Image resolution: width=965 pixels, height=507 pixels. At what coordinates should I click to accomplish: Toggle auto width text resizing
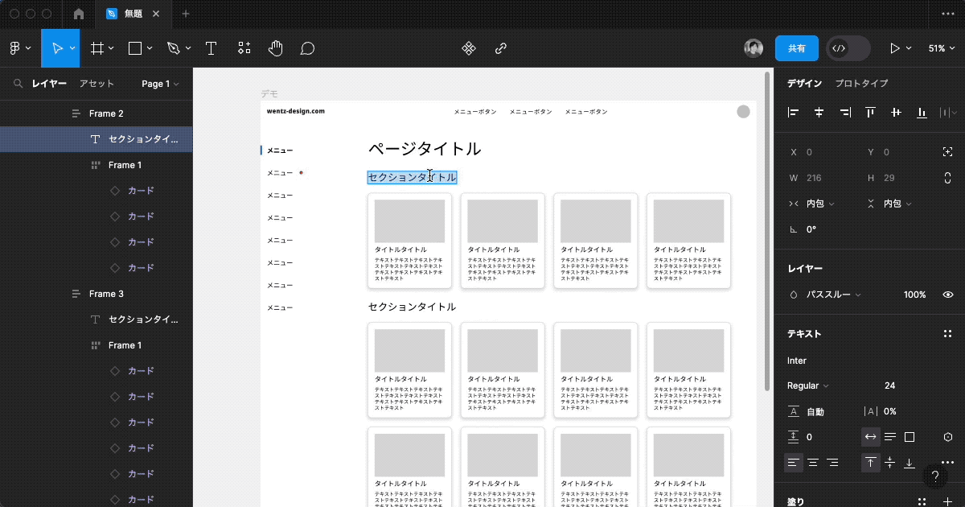[870, 436]
